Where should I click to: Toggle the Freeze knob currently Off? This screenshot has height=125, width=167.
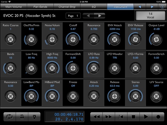pos(73,96)
